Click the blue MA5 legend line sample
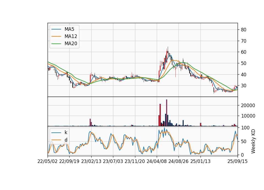Viewport: 264px width, 190px height. tap(56, 29)
